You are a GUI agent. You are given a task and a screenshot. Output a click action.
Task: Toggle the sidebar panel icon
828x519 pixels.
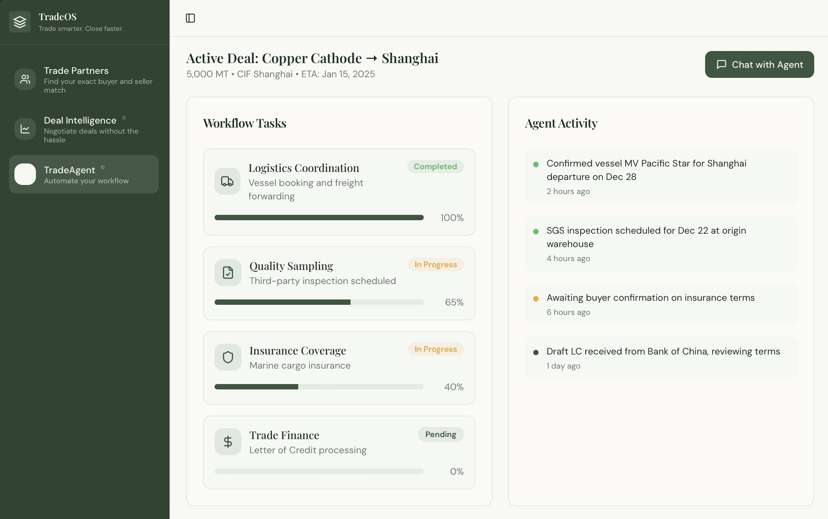(x=190, y=18)
